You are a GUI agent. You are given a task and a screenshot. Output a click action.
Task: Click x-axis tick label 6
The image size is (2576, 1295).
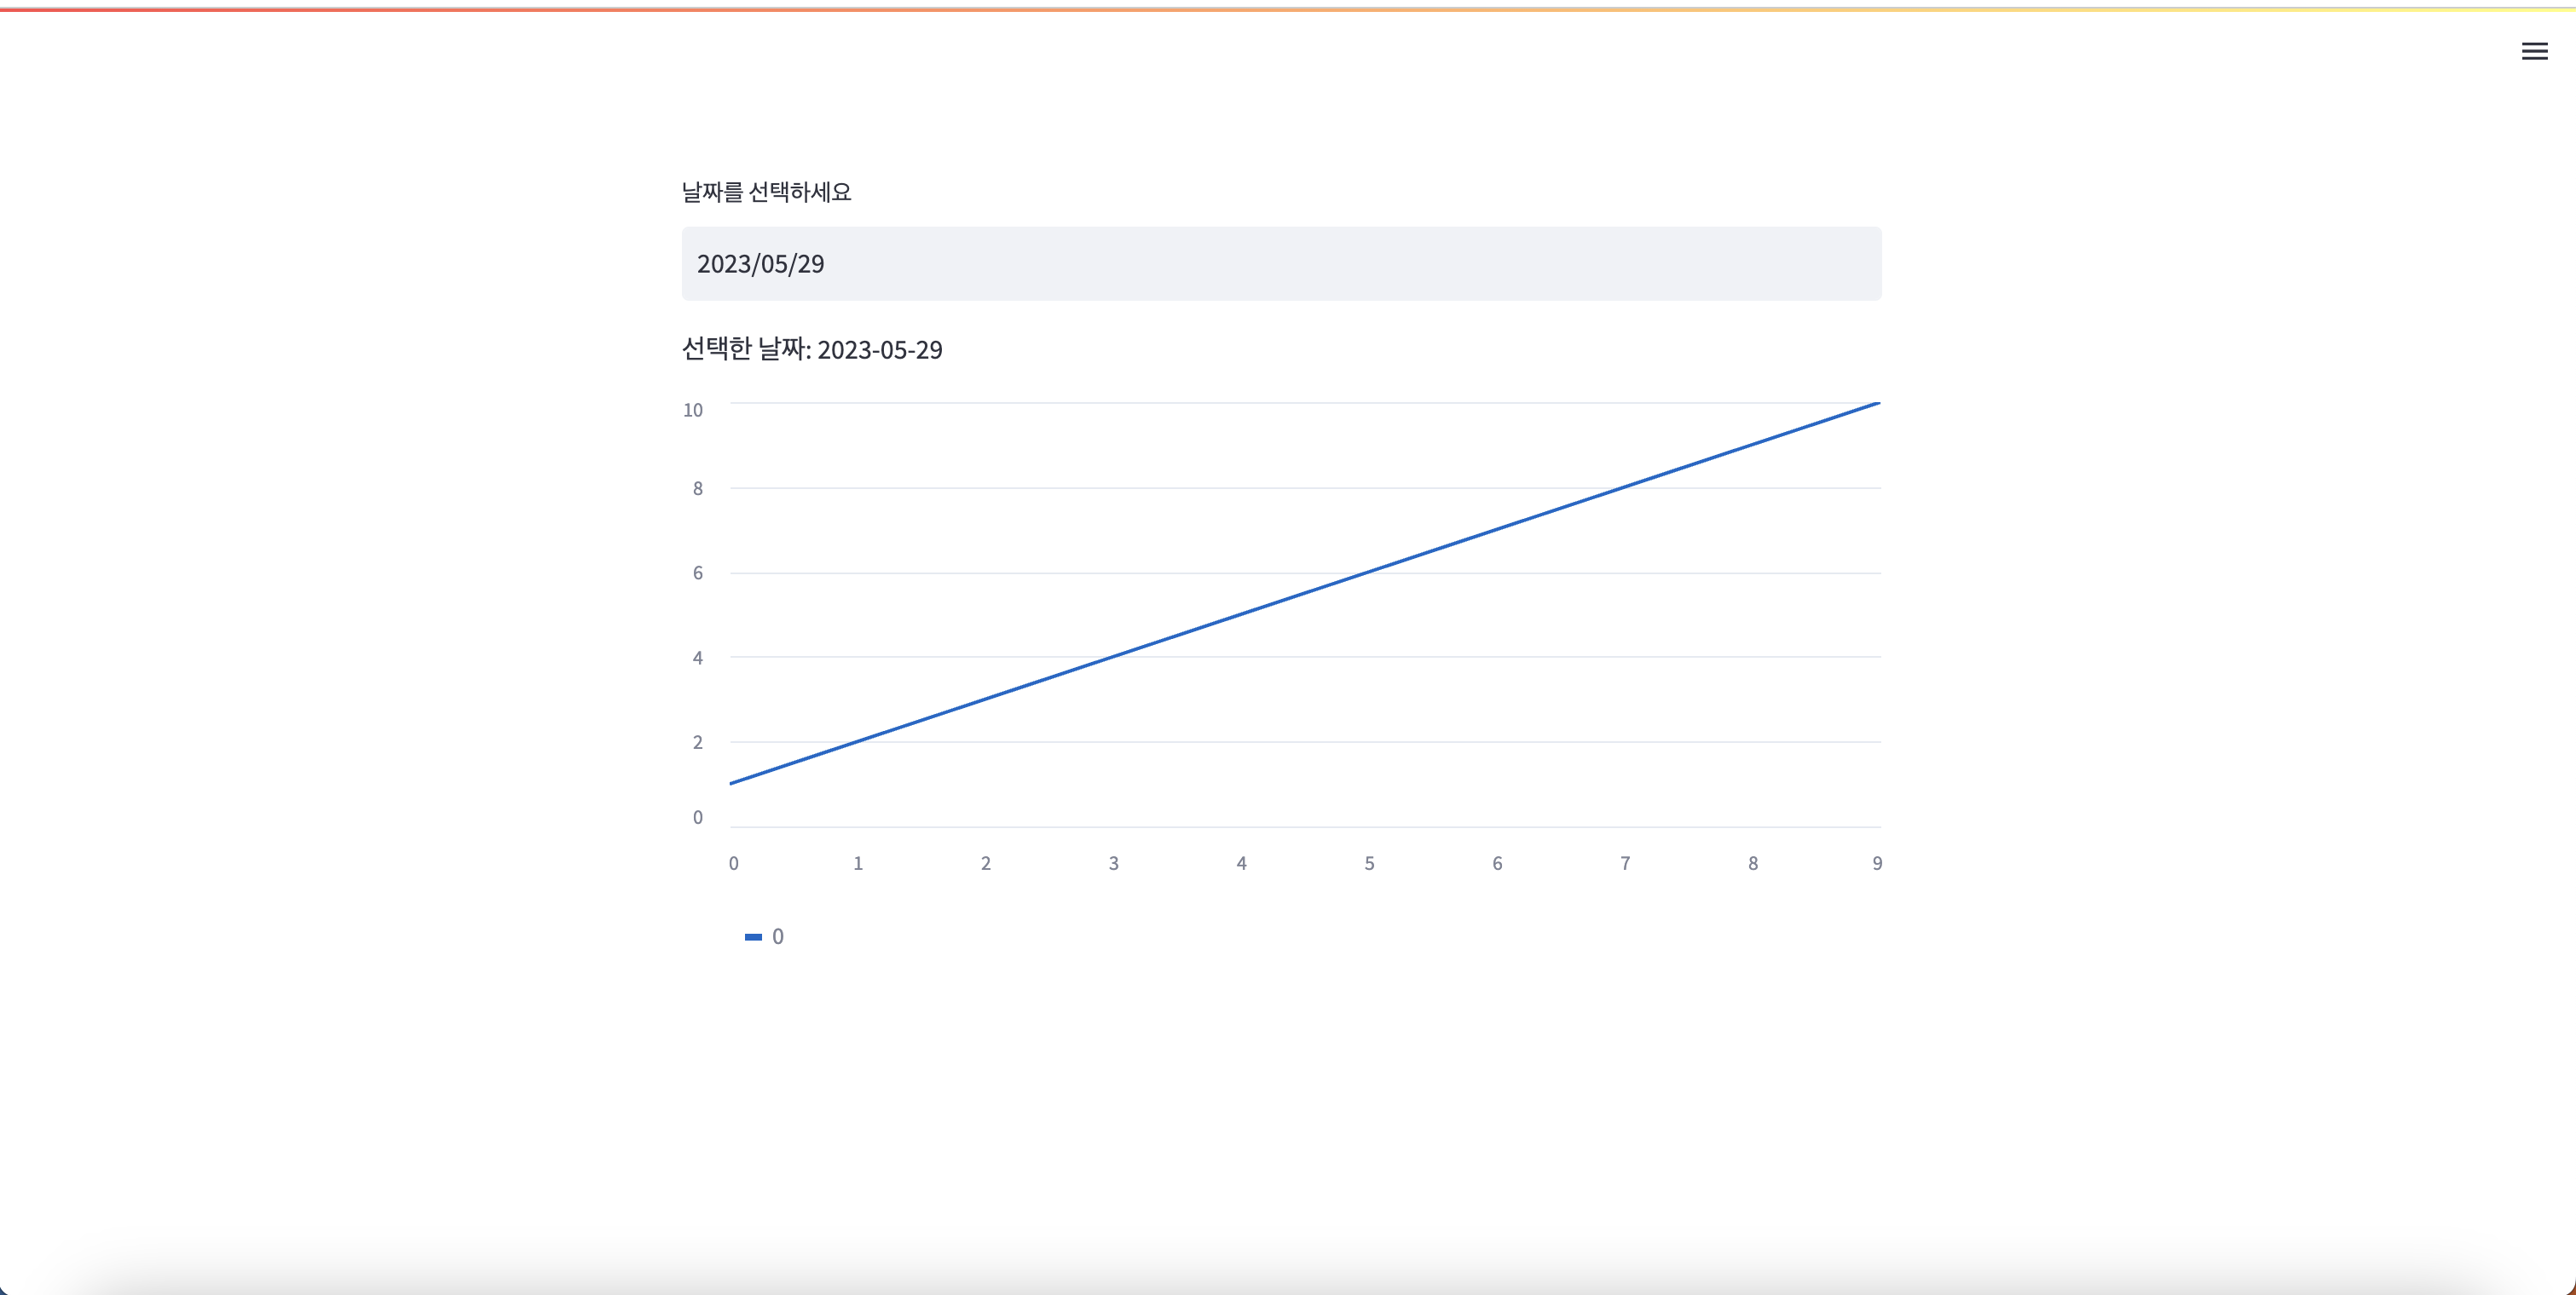click(1497, 863)
